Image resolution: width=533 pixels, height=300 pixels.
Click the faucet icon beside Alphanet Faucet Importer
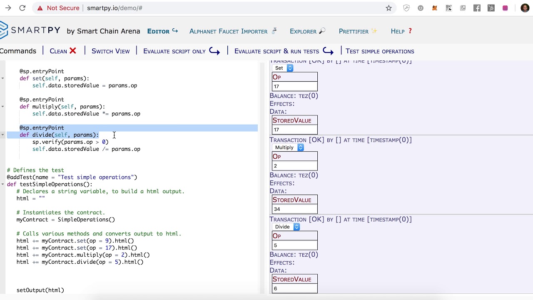(274, 31)
